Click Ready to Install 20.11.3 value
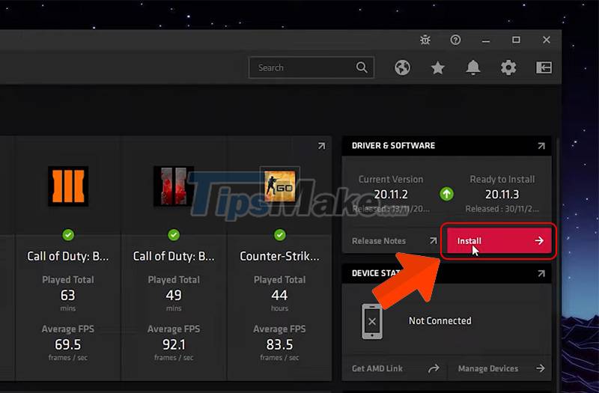This screenshot has height=393, width=599. coord(502,195)
